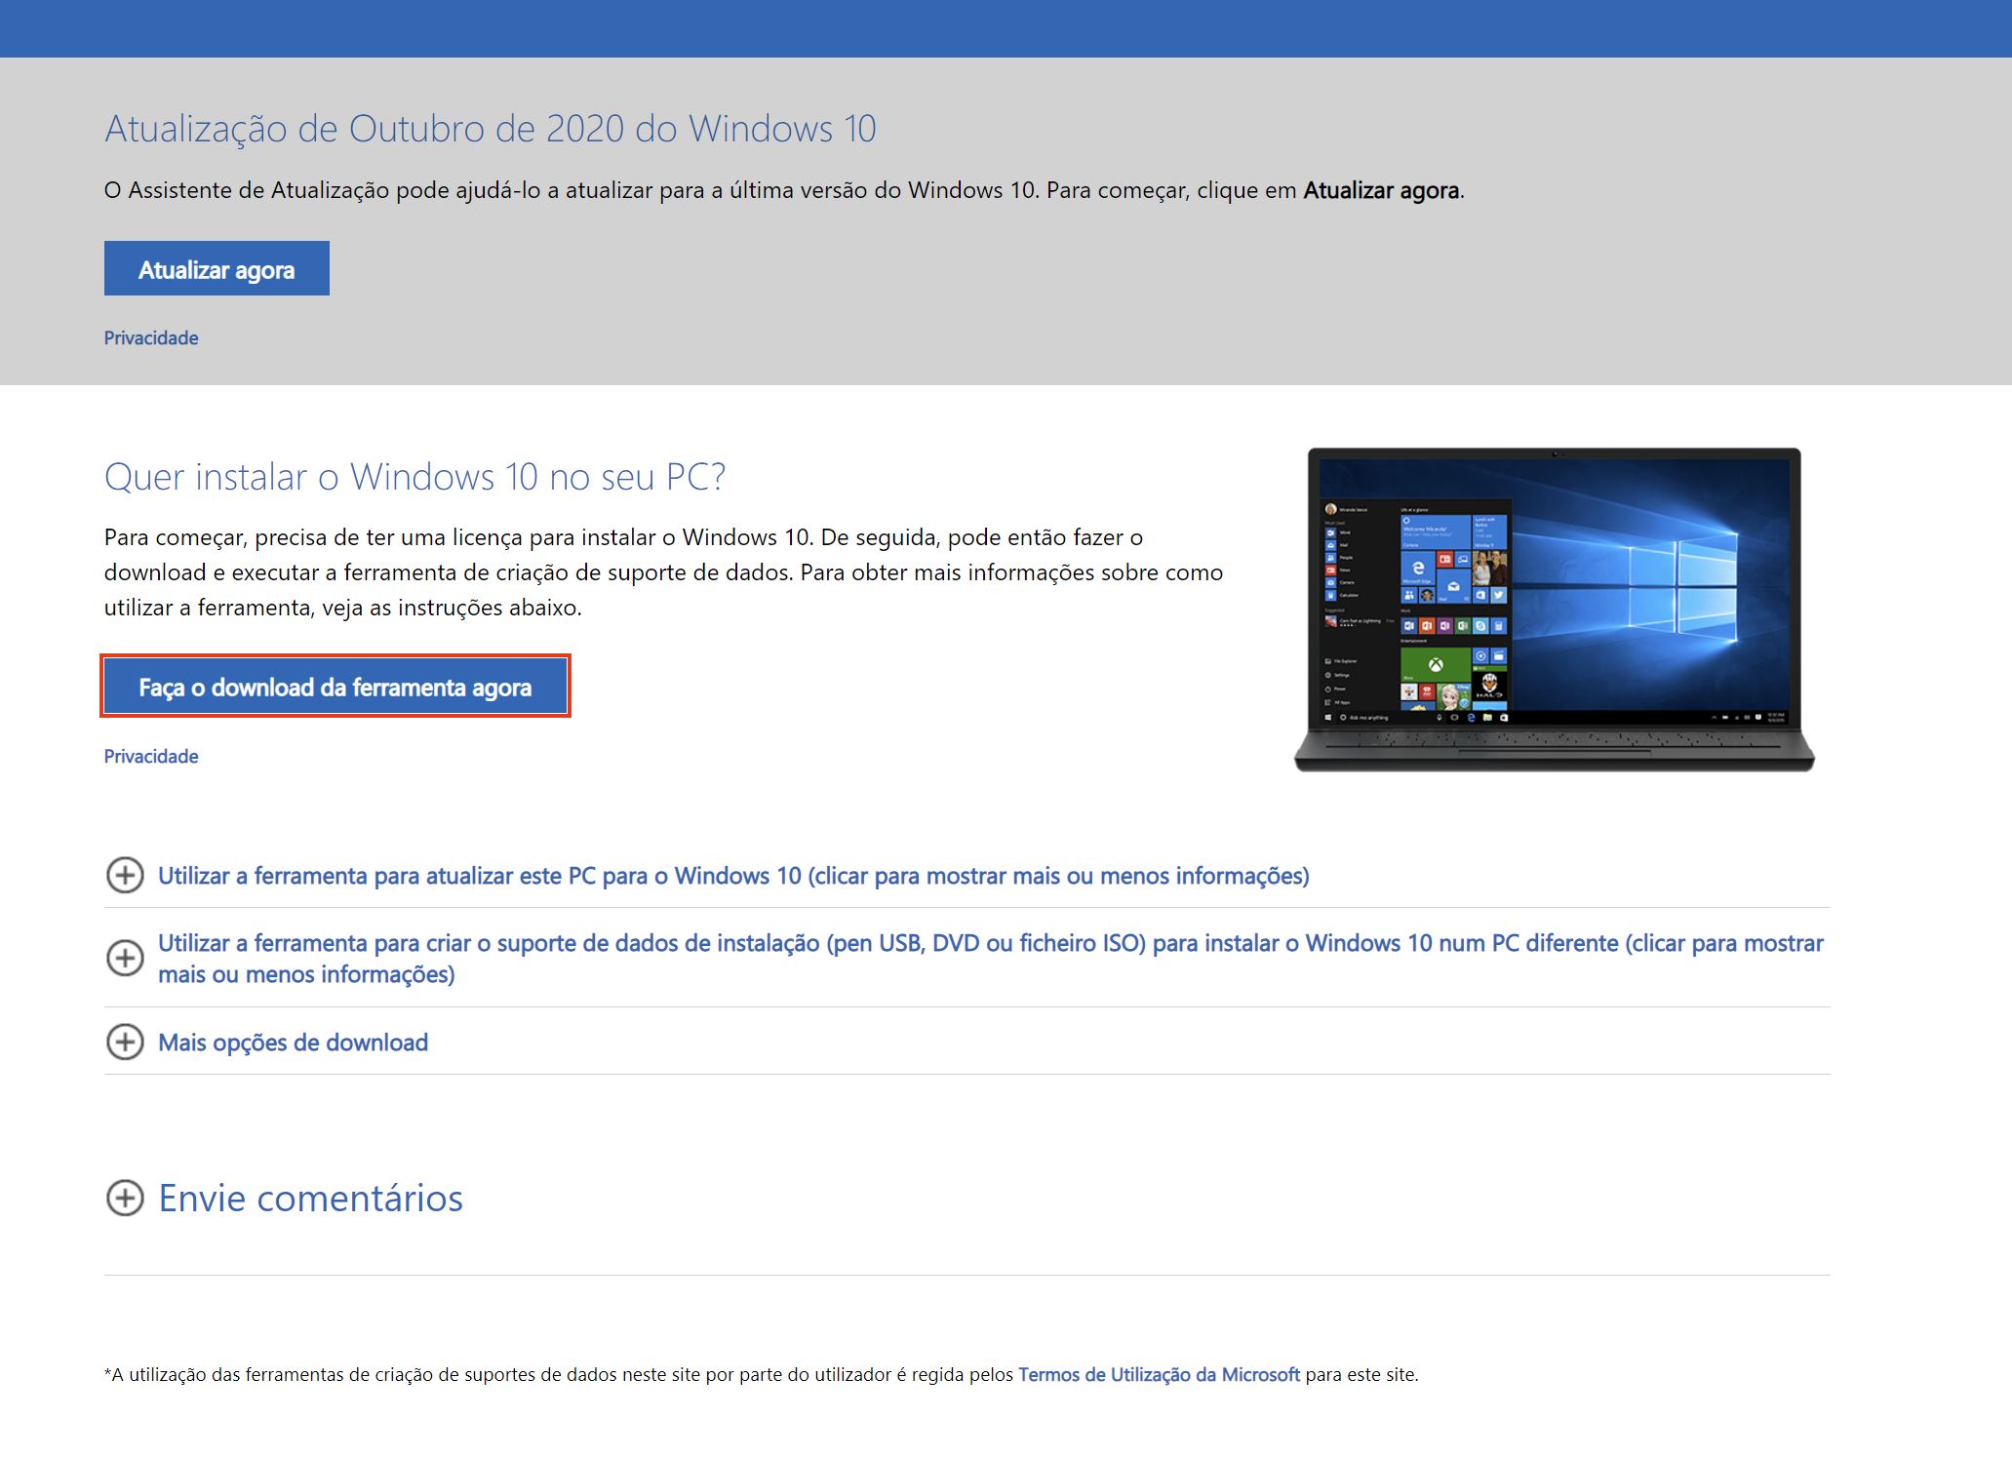Click plus icon beside Utilizar a ferramenta para atualizar
The height and width of the screenshot is (1457, 2012).
point(125,876)
